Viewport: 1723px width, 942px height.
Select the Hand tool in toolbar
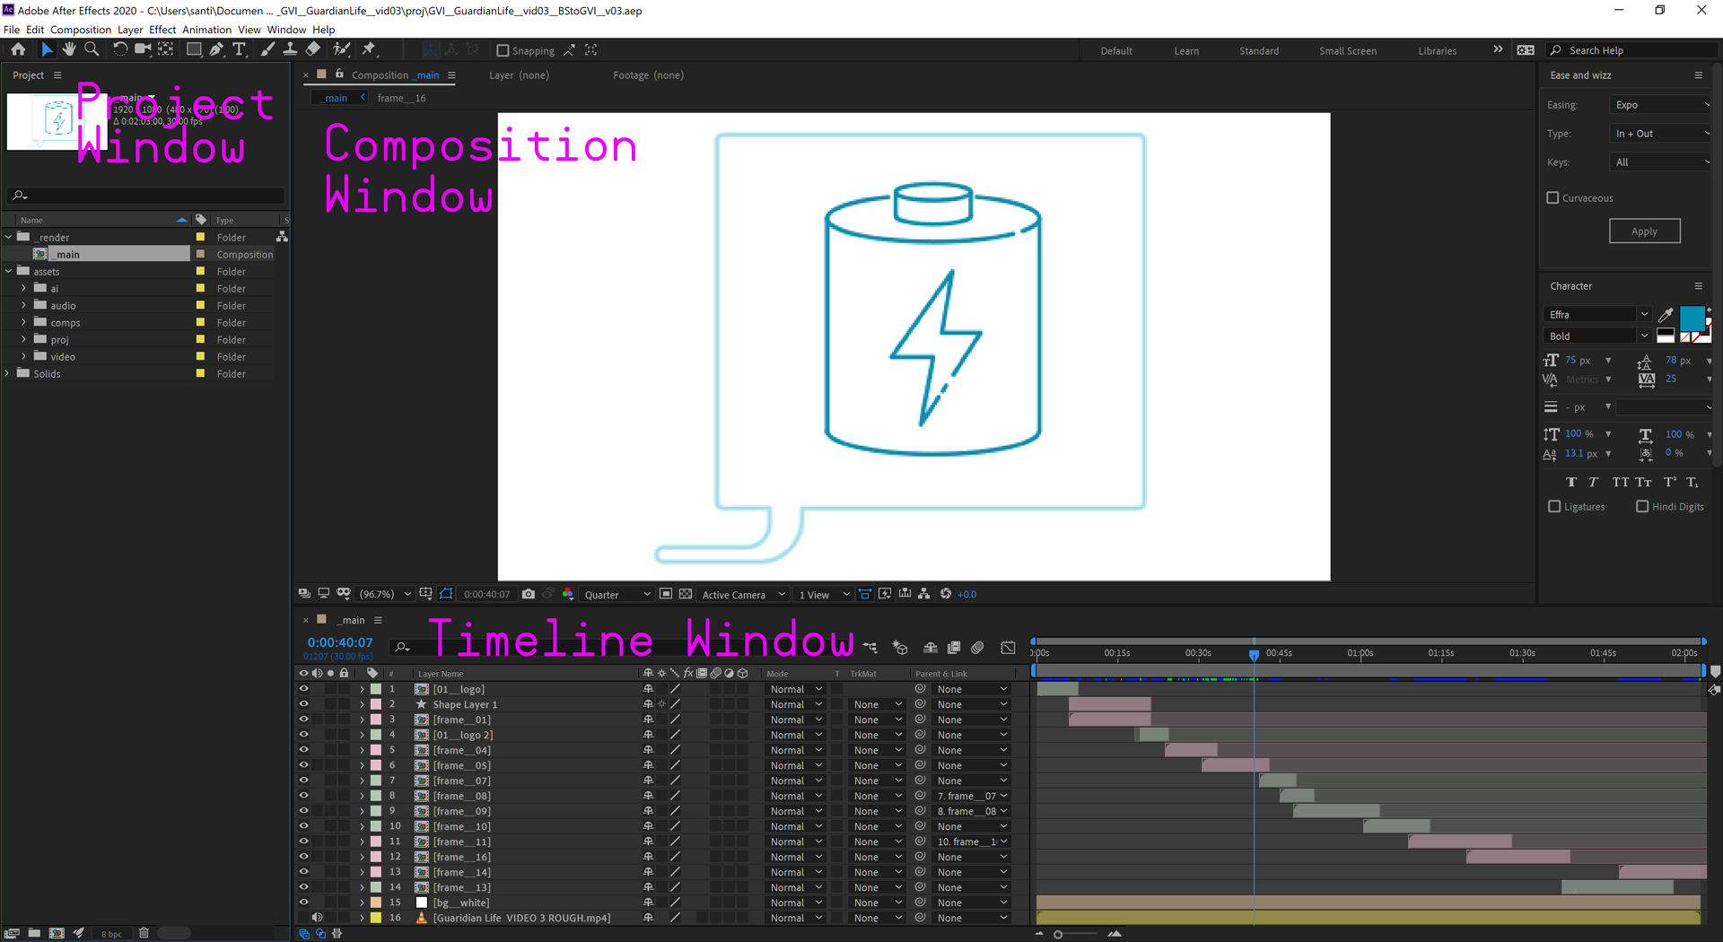69,49
